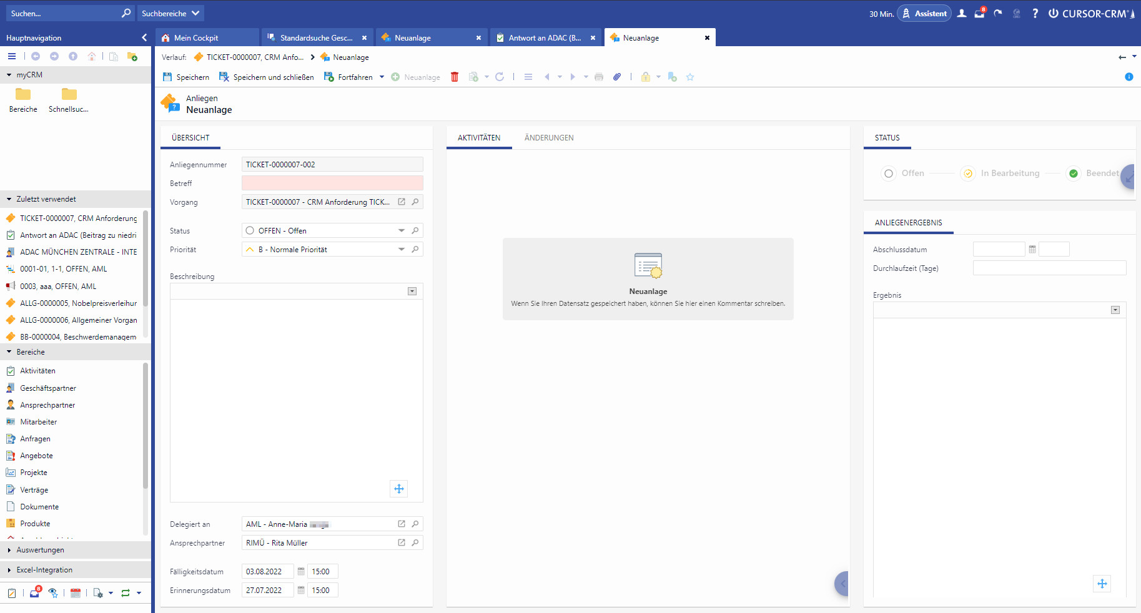Viewport: 1141px width, 613px height.
Task: Click the Assistent button
Action: click(924, 13)
